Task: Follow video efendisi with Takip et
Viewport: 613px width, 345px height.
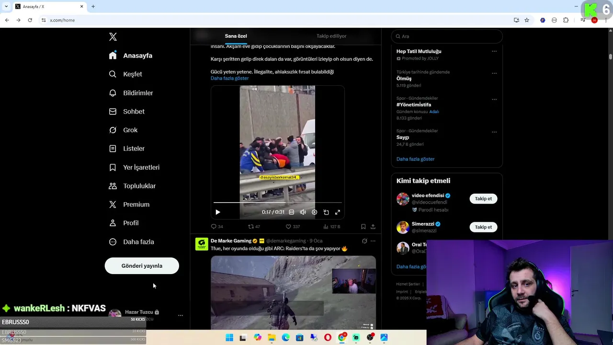Action: pos(483,199)
